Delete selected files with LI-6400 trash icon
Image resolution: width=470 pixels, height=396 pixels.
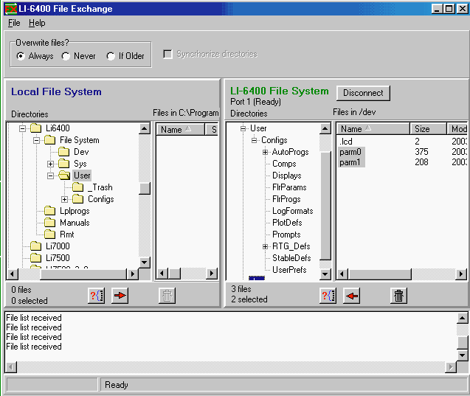[399, 296]
